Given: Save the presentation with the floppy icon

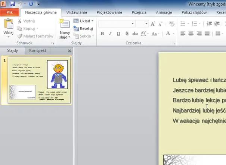Looking at the screenshot, I should pyautogui.click(x=12, y=4).
